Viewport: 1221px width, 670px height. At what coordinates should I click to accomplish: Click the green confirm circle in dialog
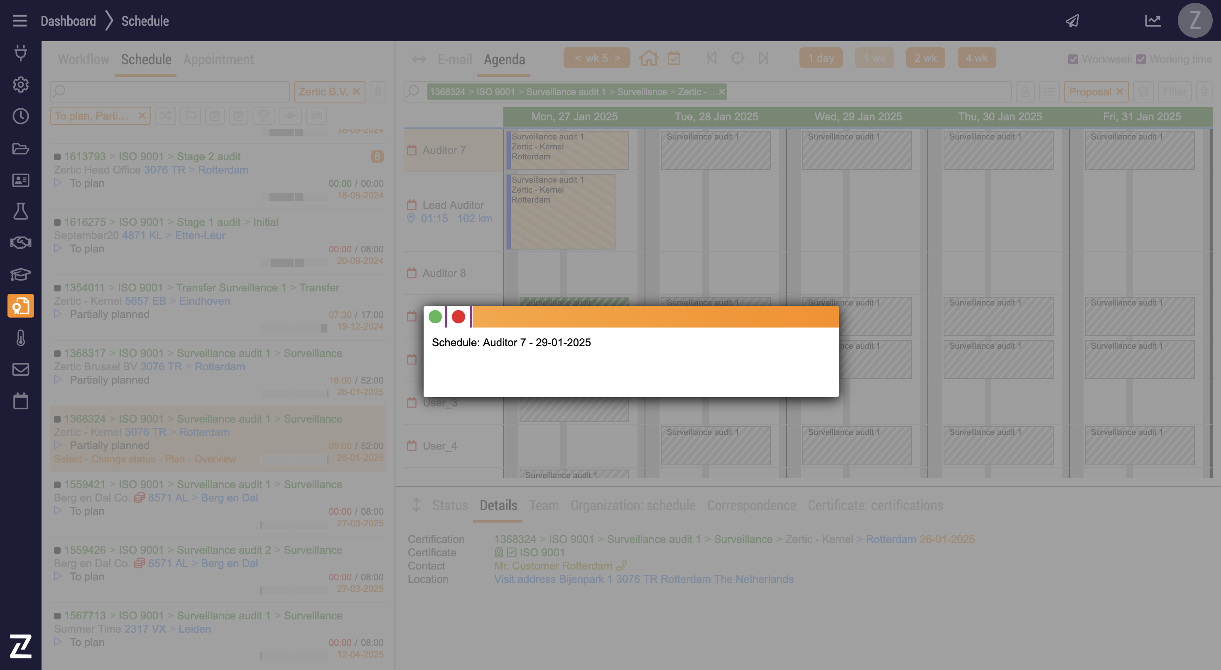(x=435, y=316)
